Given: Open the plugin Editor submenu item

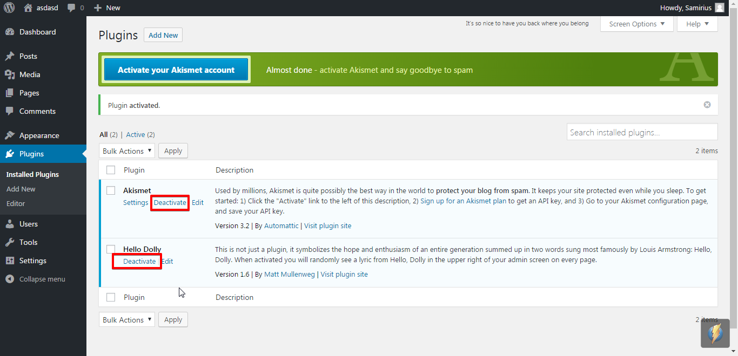Looking at the screenshot, I should tap(16, 203).
